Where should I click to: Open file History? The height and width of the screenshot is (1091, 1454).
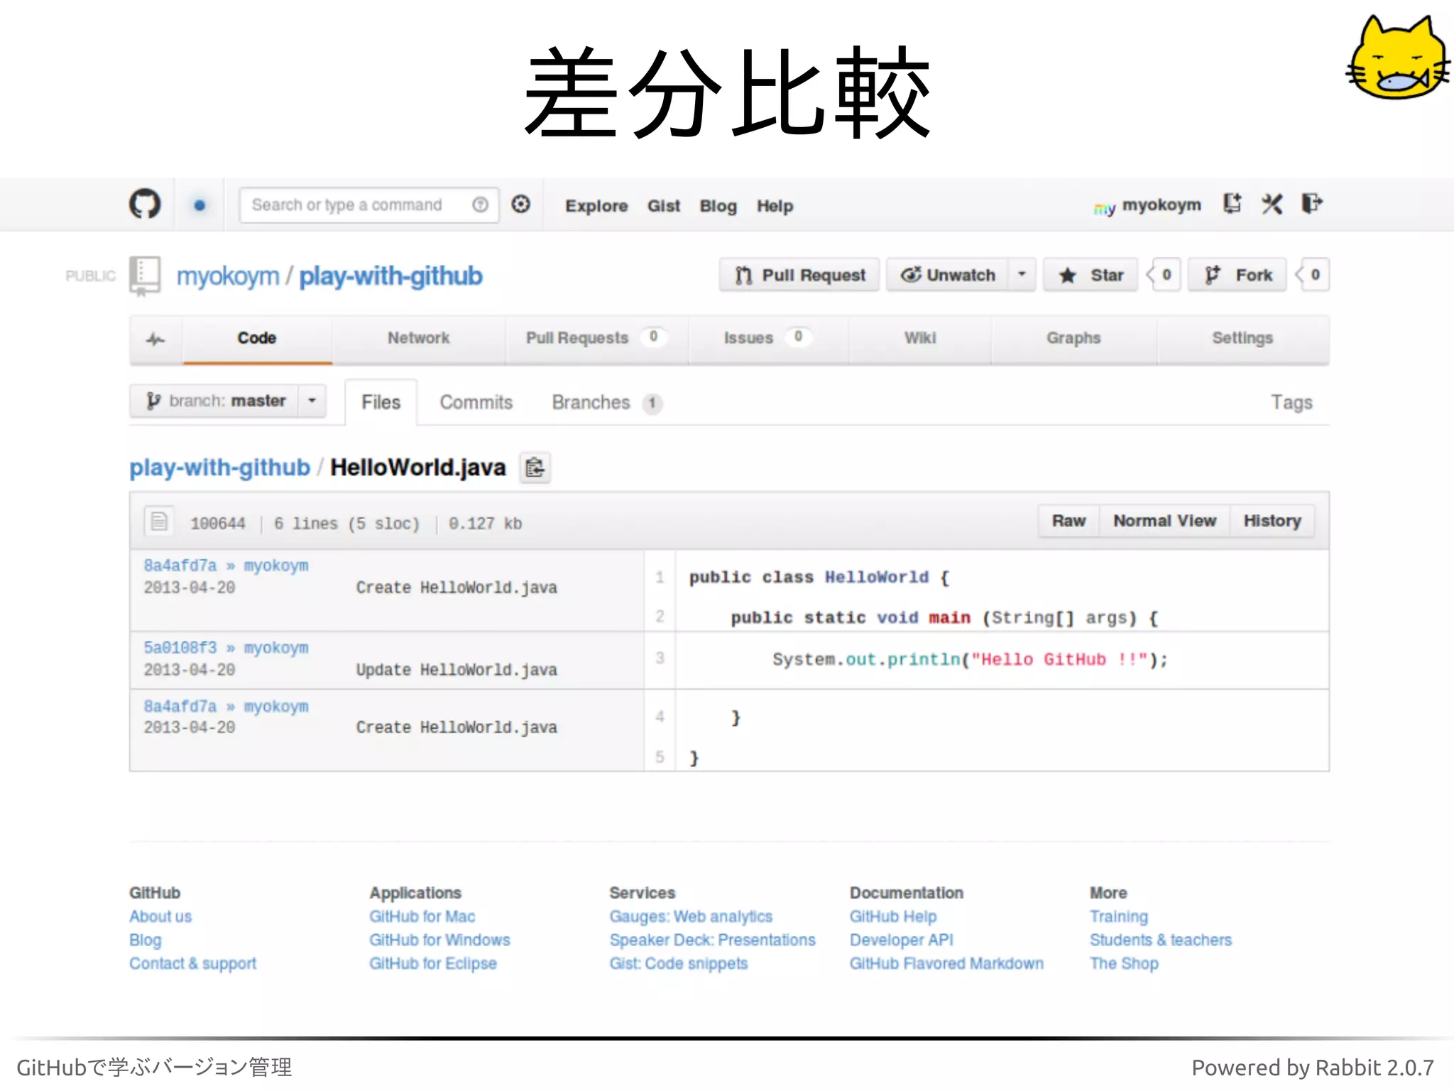pos(1272,521)
